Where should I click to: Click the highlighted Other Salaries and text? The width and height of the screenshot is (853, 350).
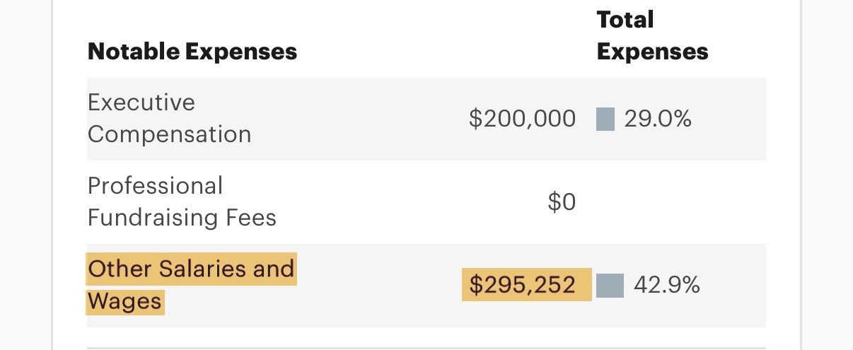tap(191, 269)
